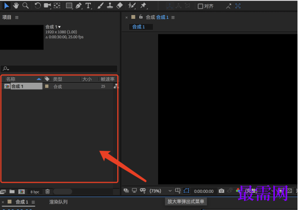This screenshot has height=210, width=298.
Task: Select the 合成 1 breadcrumb tab in viewer
Action: coord(141,27)
